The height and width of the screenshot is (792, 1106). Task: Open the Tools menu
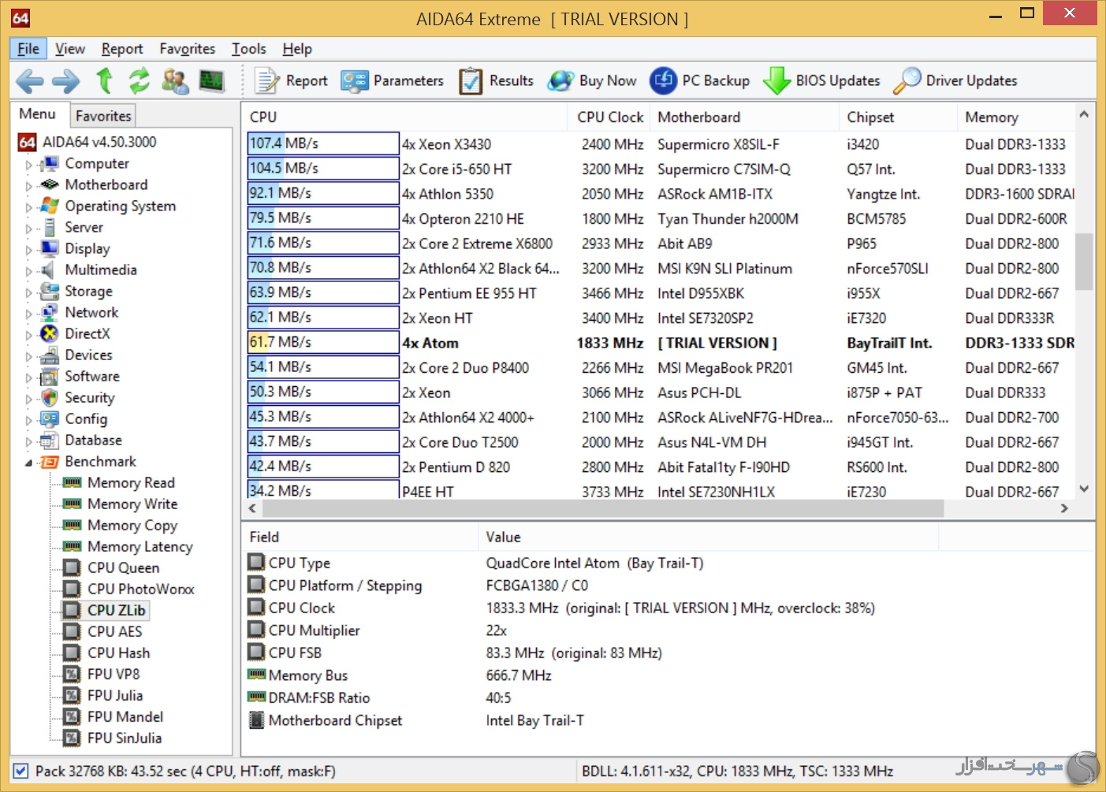tap(249, 49)
